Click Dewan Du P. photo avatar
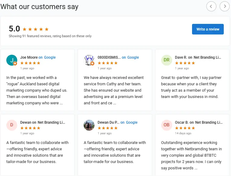This screenshot has width=231, height=176. [x=89, y=125]
